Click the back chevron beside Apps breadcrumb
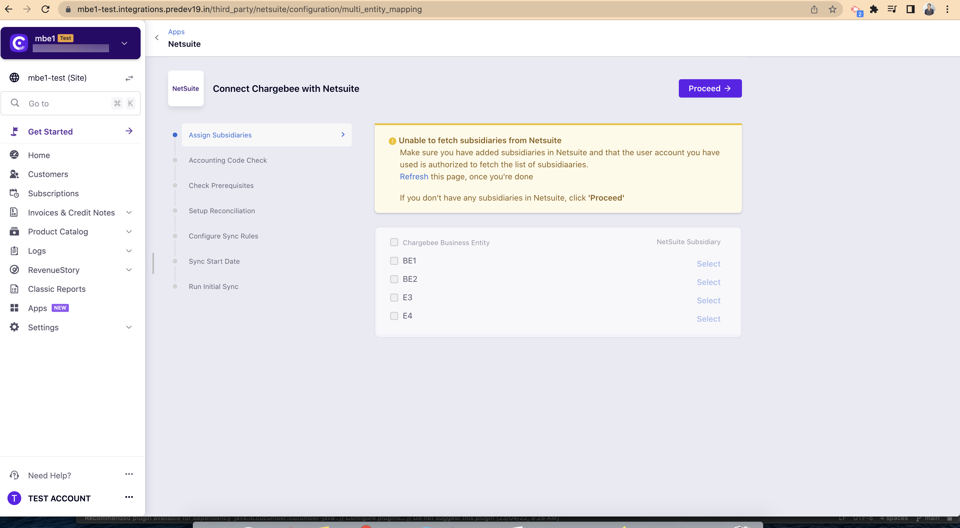The image size is (960, 528). pyautogui.click(x=157, y=38)
